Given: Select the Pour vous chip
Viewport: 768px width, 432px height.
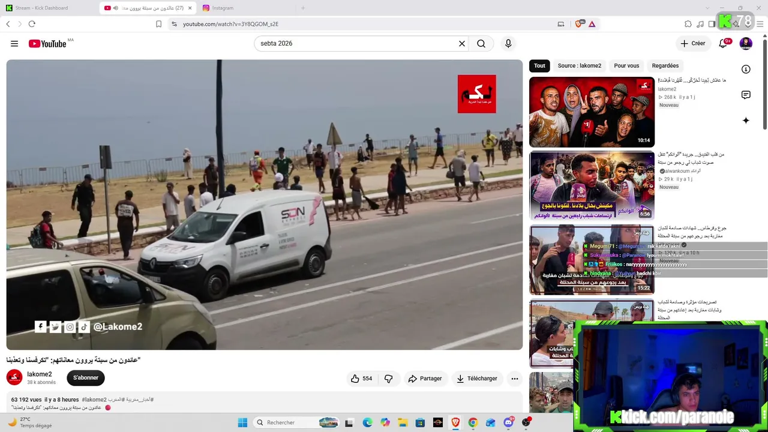Looking at the screenshot, I should point(626,66).
